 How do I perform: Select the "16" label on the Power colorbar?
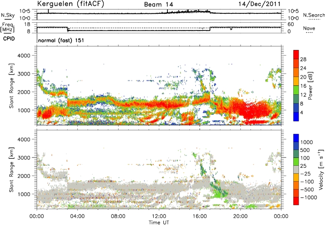pos(303,86)
